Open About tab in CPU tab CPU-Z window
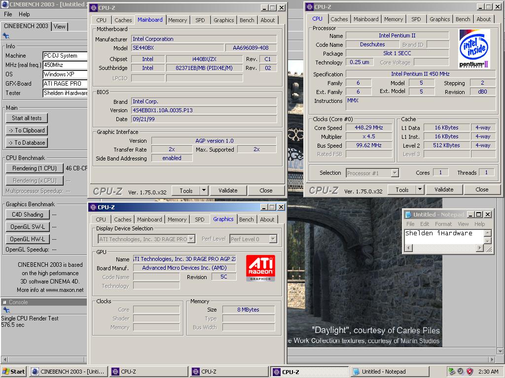The image size is (505, 378). pyautogui.click(x=483, y=19)
